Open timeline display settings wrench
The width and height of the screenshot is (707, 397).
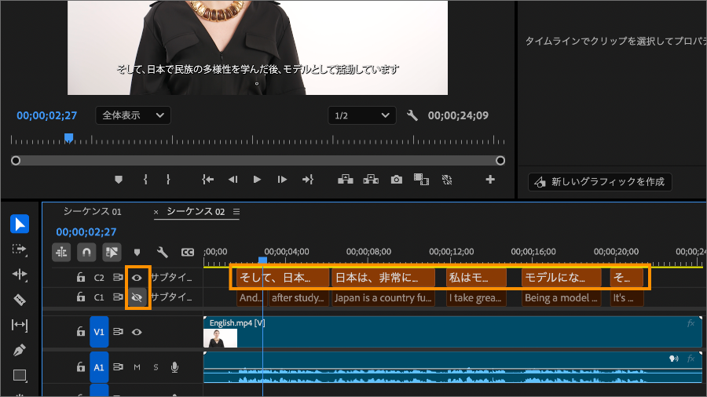click(x=163, y=252)
